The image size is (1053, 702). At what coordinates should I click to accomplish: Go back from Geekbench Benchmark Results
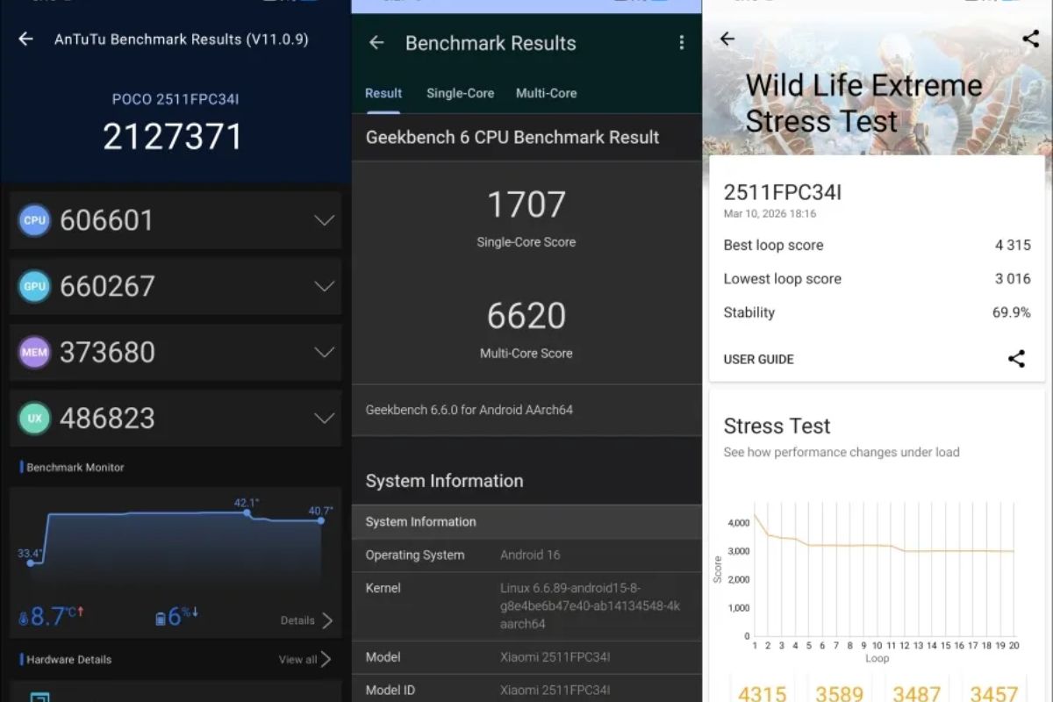click(x=376, y=42)
